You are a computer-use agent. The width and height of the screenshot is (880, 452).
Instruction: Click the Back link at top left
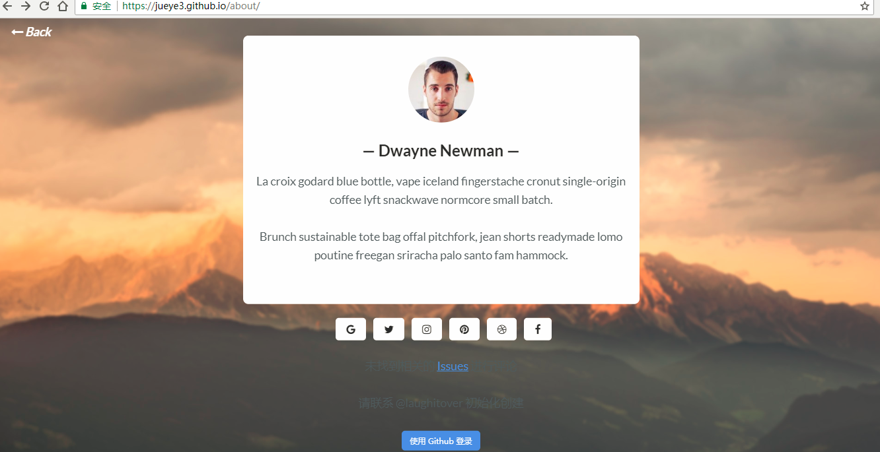pos(31,32)
